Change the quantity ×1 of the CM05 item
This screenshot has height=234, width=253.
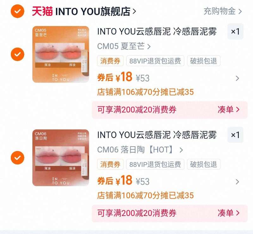pos(235,31)
